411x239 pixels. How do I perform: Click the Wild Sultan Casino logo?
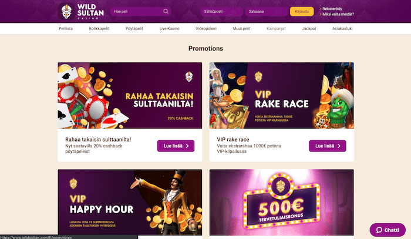click(81, 12)
